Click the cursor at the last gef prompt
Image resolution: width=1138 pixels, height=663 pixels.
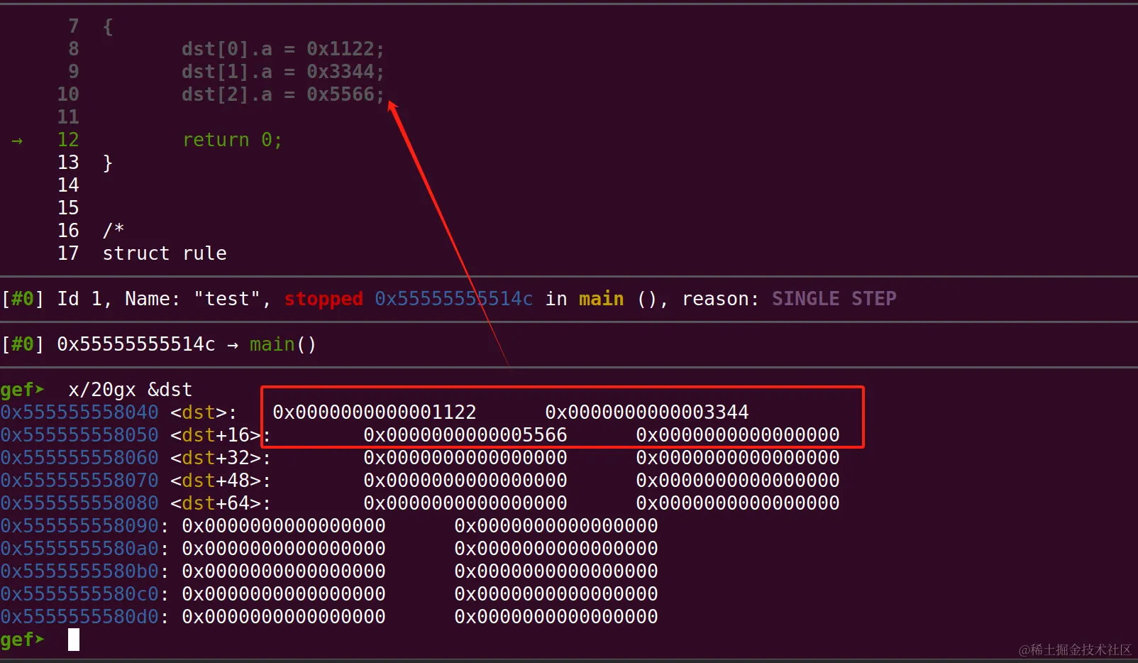coord(74,640)
